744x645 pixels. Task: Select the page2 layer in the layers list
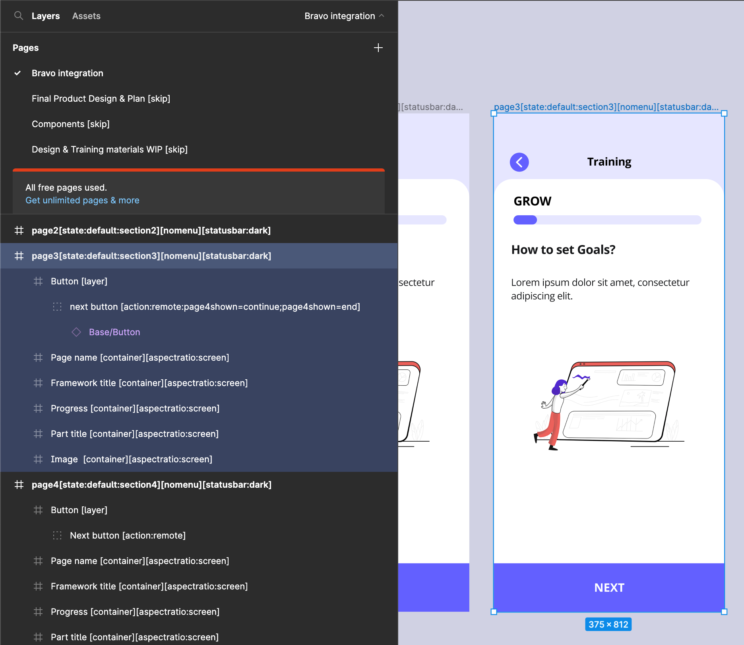click(x=199, y=230)
